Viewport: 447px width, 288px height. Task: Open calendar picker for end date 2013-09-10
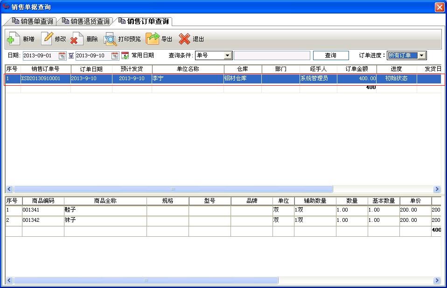115,55
